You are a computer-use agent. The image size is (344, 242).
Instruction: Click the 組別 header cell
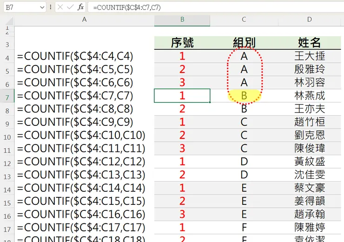[244, 43]
